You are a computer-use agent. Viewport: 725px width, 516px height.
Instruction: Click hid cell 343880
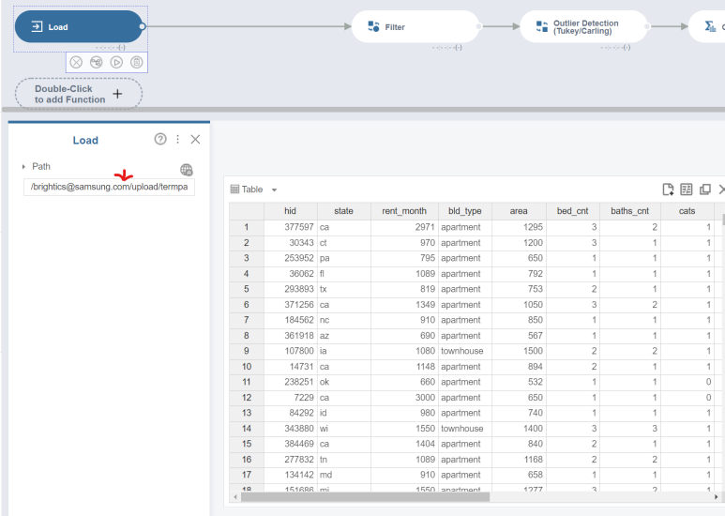coord(291,429)
